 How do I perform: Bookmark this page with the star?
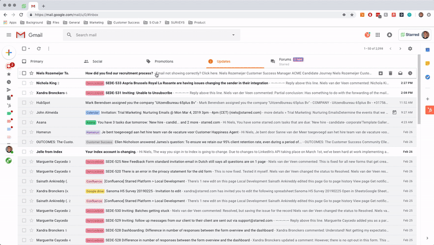point(352,15)
